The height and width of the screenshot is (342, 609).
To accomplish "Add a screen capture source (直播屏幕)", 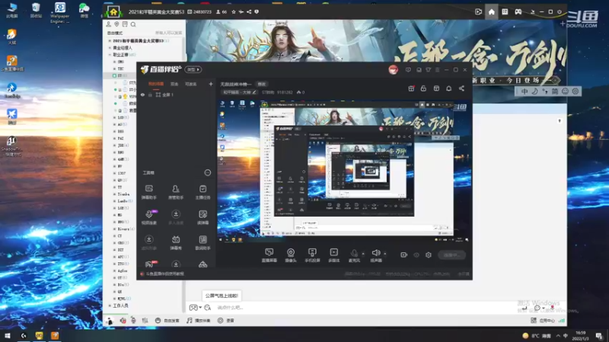I will pos(269,255).
